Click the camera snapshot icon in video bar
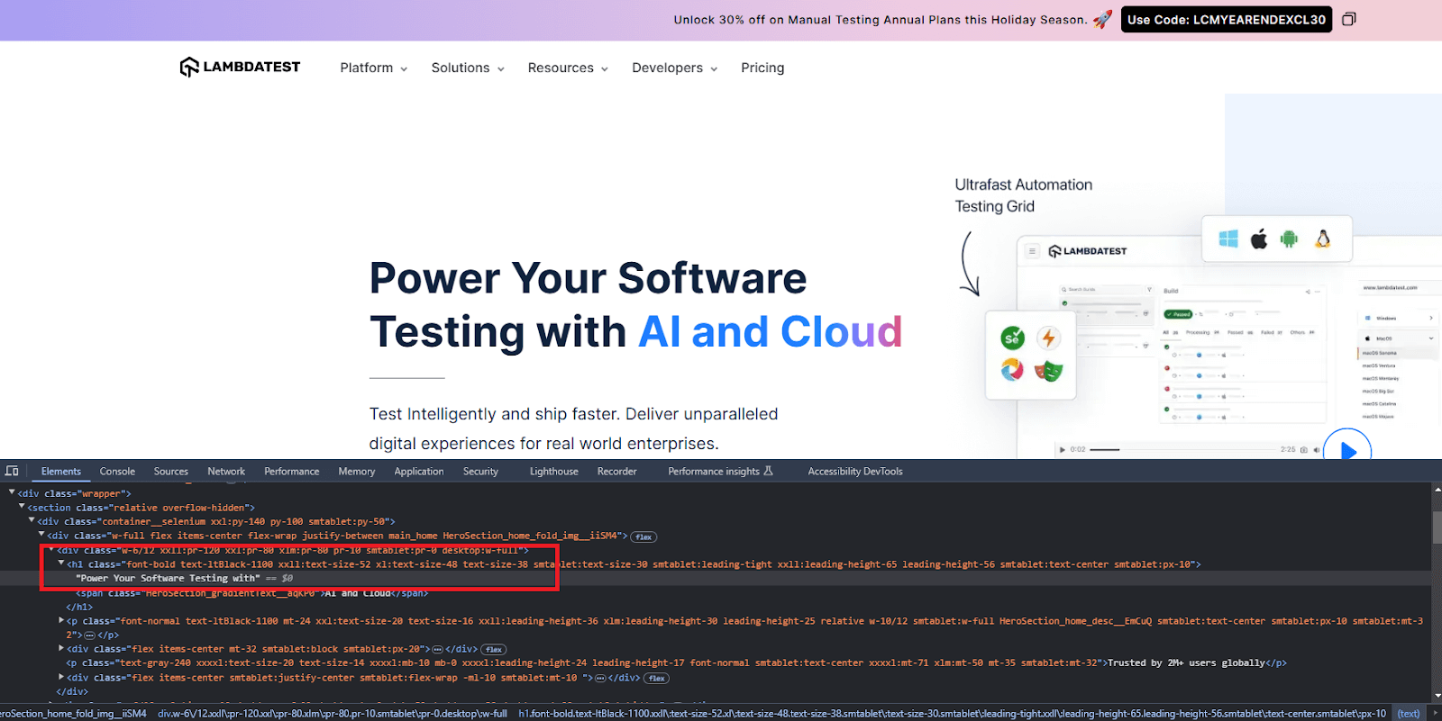The image size is (1442, 721). 1304,449
